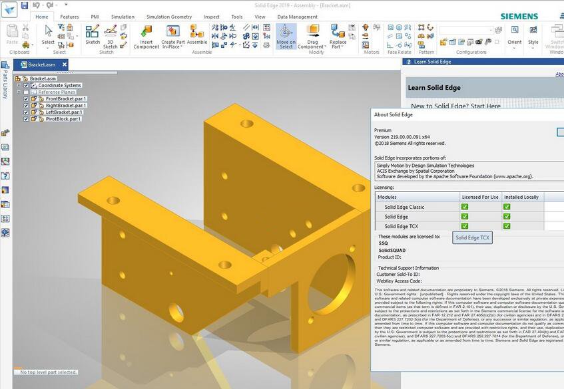This screenshot has width=564, height=389.
Task: Click the Save icon in quick access toolbar
Action: click(x=25, y=5)
